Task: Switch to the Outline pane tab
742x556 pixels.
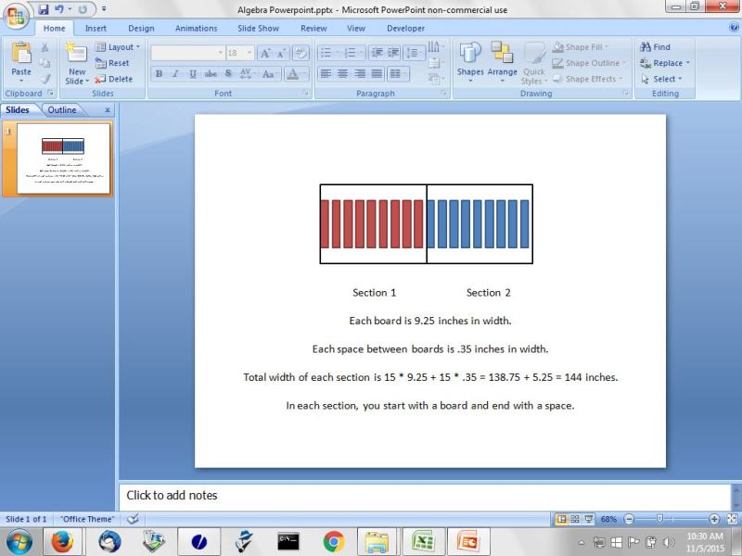Action: click(x=61, y=109)
